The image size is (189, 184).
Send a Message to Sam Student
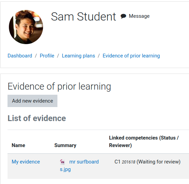tap(139, 16)
